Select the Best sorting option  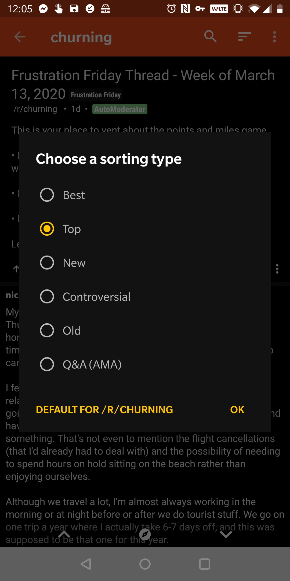pyautogui.click(x=47, y=195)
